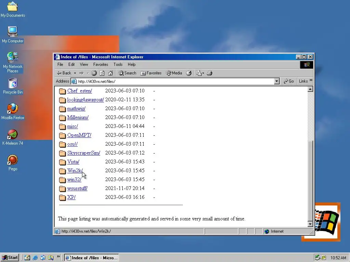Click the Mail toolbar icon
Image resolution: width=350 pixels, height=262 pixels.
tap(200, 73)
